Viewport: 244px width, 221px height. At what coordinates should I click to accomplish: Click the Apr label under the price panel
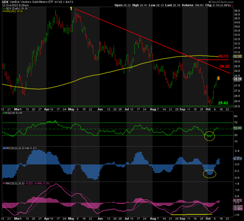tap(47, 110)
